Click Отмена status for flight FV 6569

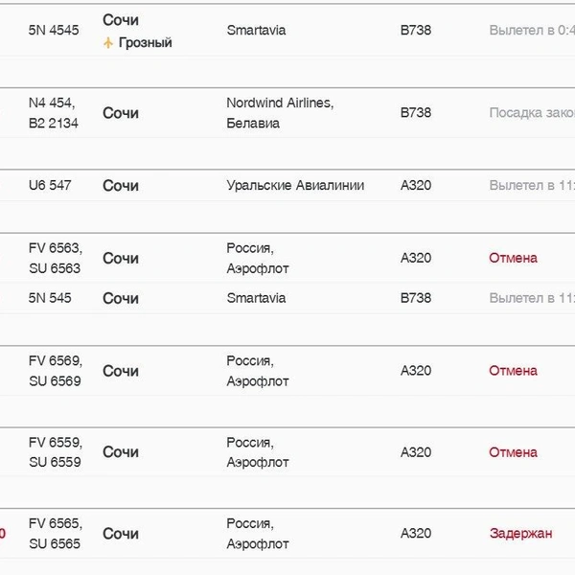[x=513, y=371]
